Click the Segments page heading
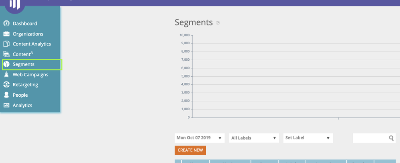Viewport: 400px width, 163px height. pyautogui.click(x=194, y=22)
